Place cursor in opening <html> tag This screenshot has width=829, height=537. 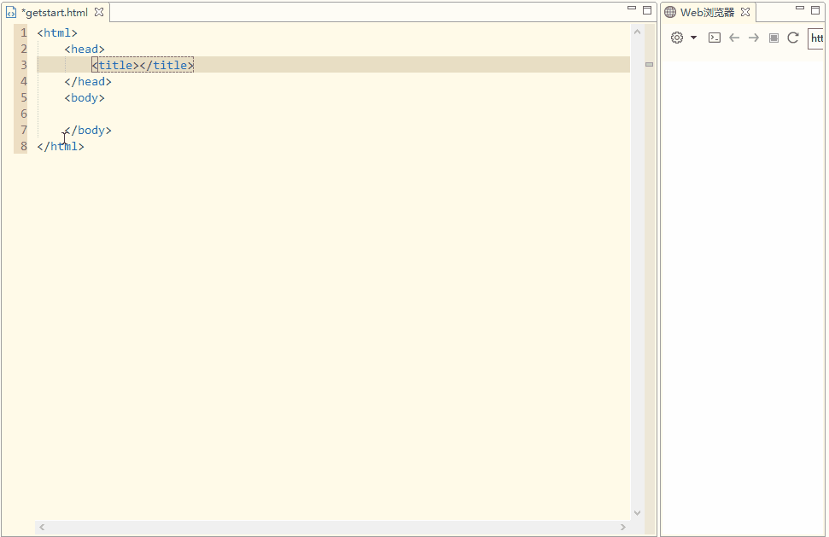57,32
